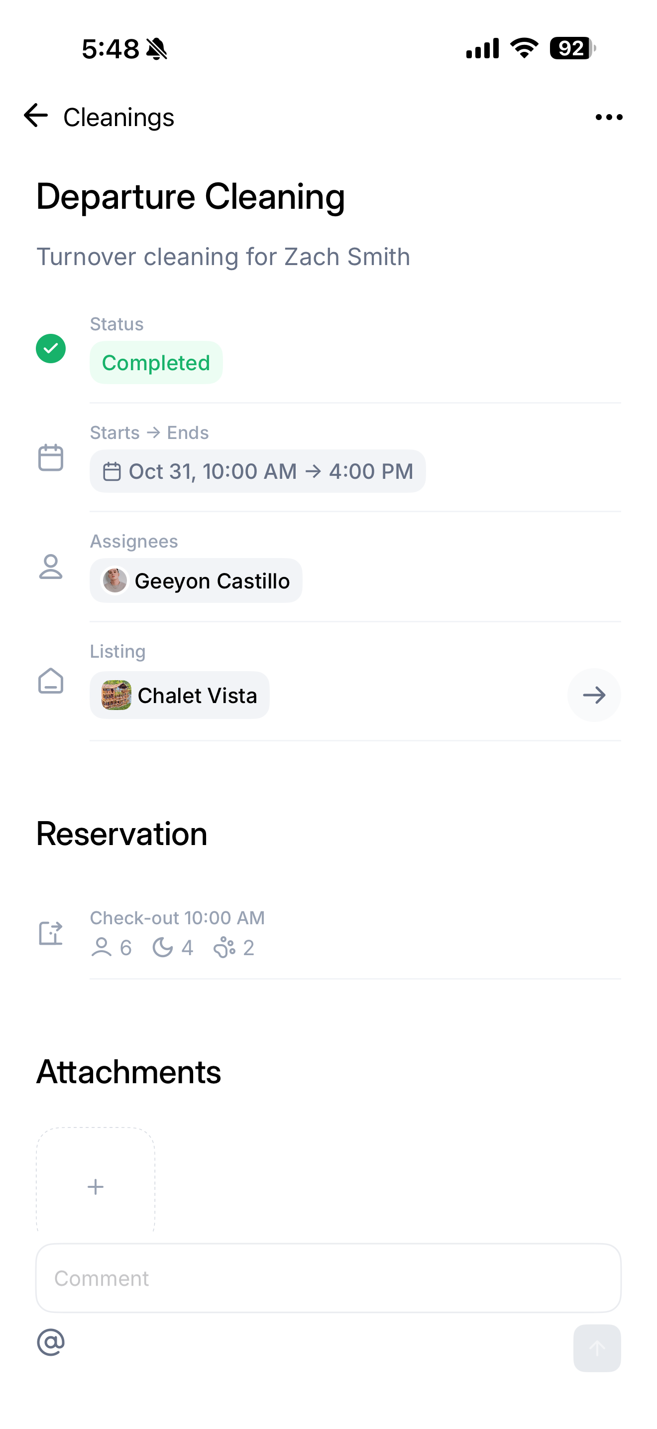Tap the check-out reservation icon
The height and width of the screenshot is (1429, 657).
coord(51,933)
